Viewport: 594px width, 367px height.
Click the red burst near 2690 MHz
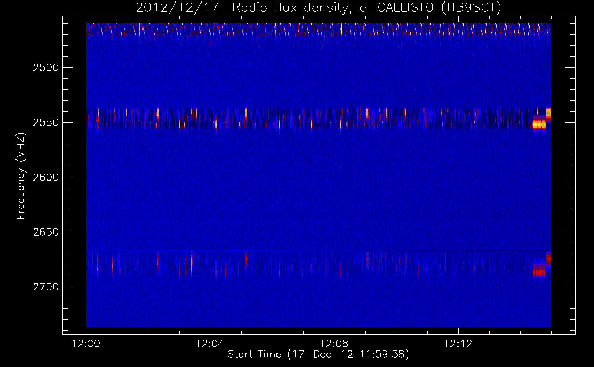click(x=539, y=272)
